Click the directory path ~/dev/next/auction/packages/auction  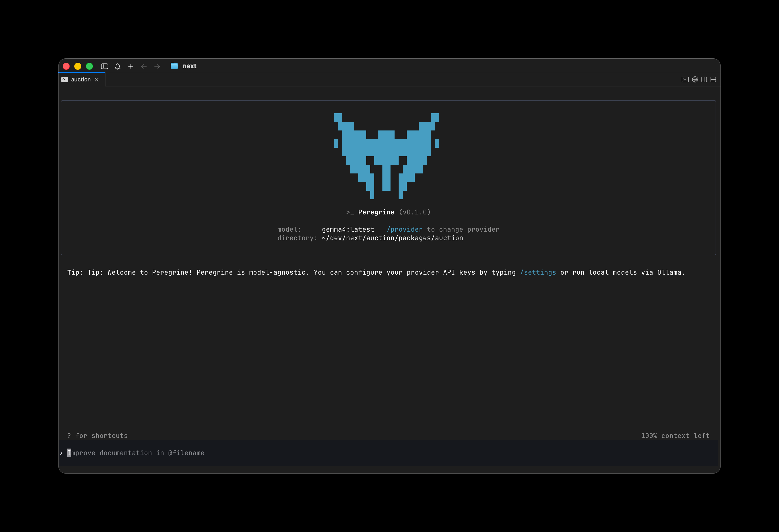[392, 238]
